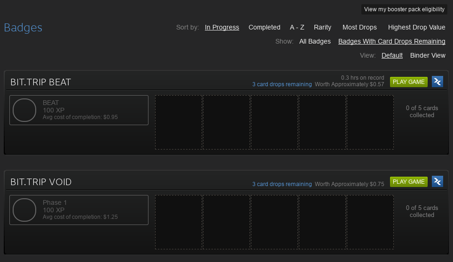The width and height of the screenshot is (453, 262).
Task: View my booster pack eligibility
Action: coord(404,9)
